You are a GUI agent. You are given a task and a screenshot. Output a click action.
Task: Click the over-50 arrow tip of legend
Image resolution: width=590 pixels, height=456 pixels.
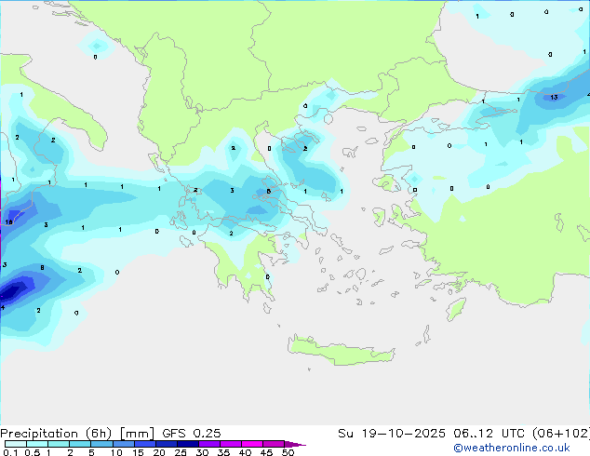tap(295, 445)
